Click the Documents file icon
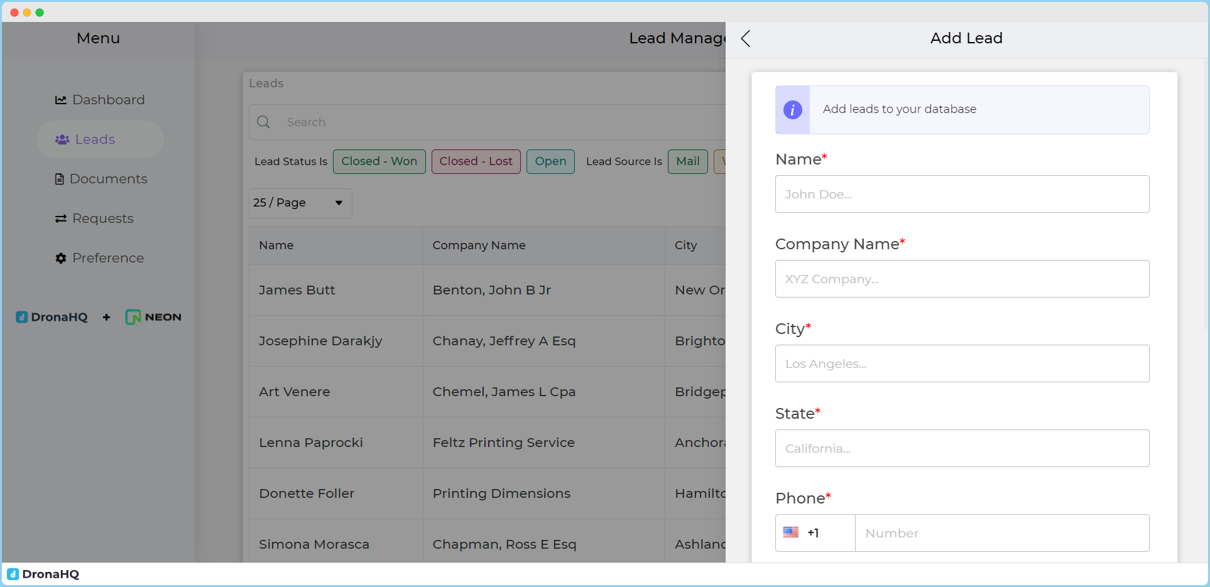The image size is (1210, 587). pyautogui.click(x=60, y=179)
